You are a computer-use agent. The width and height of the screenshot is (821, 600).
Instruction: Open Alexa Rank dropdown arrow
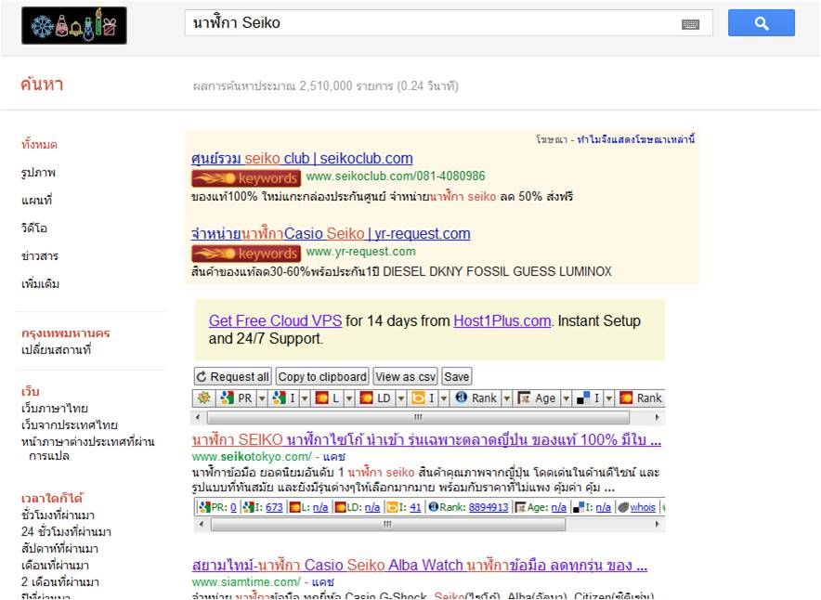point(506,398)
